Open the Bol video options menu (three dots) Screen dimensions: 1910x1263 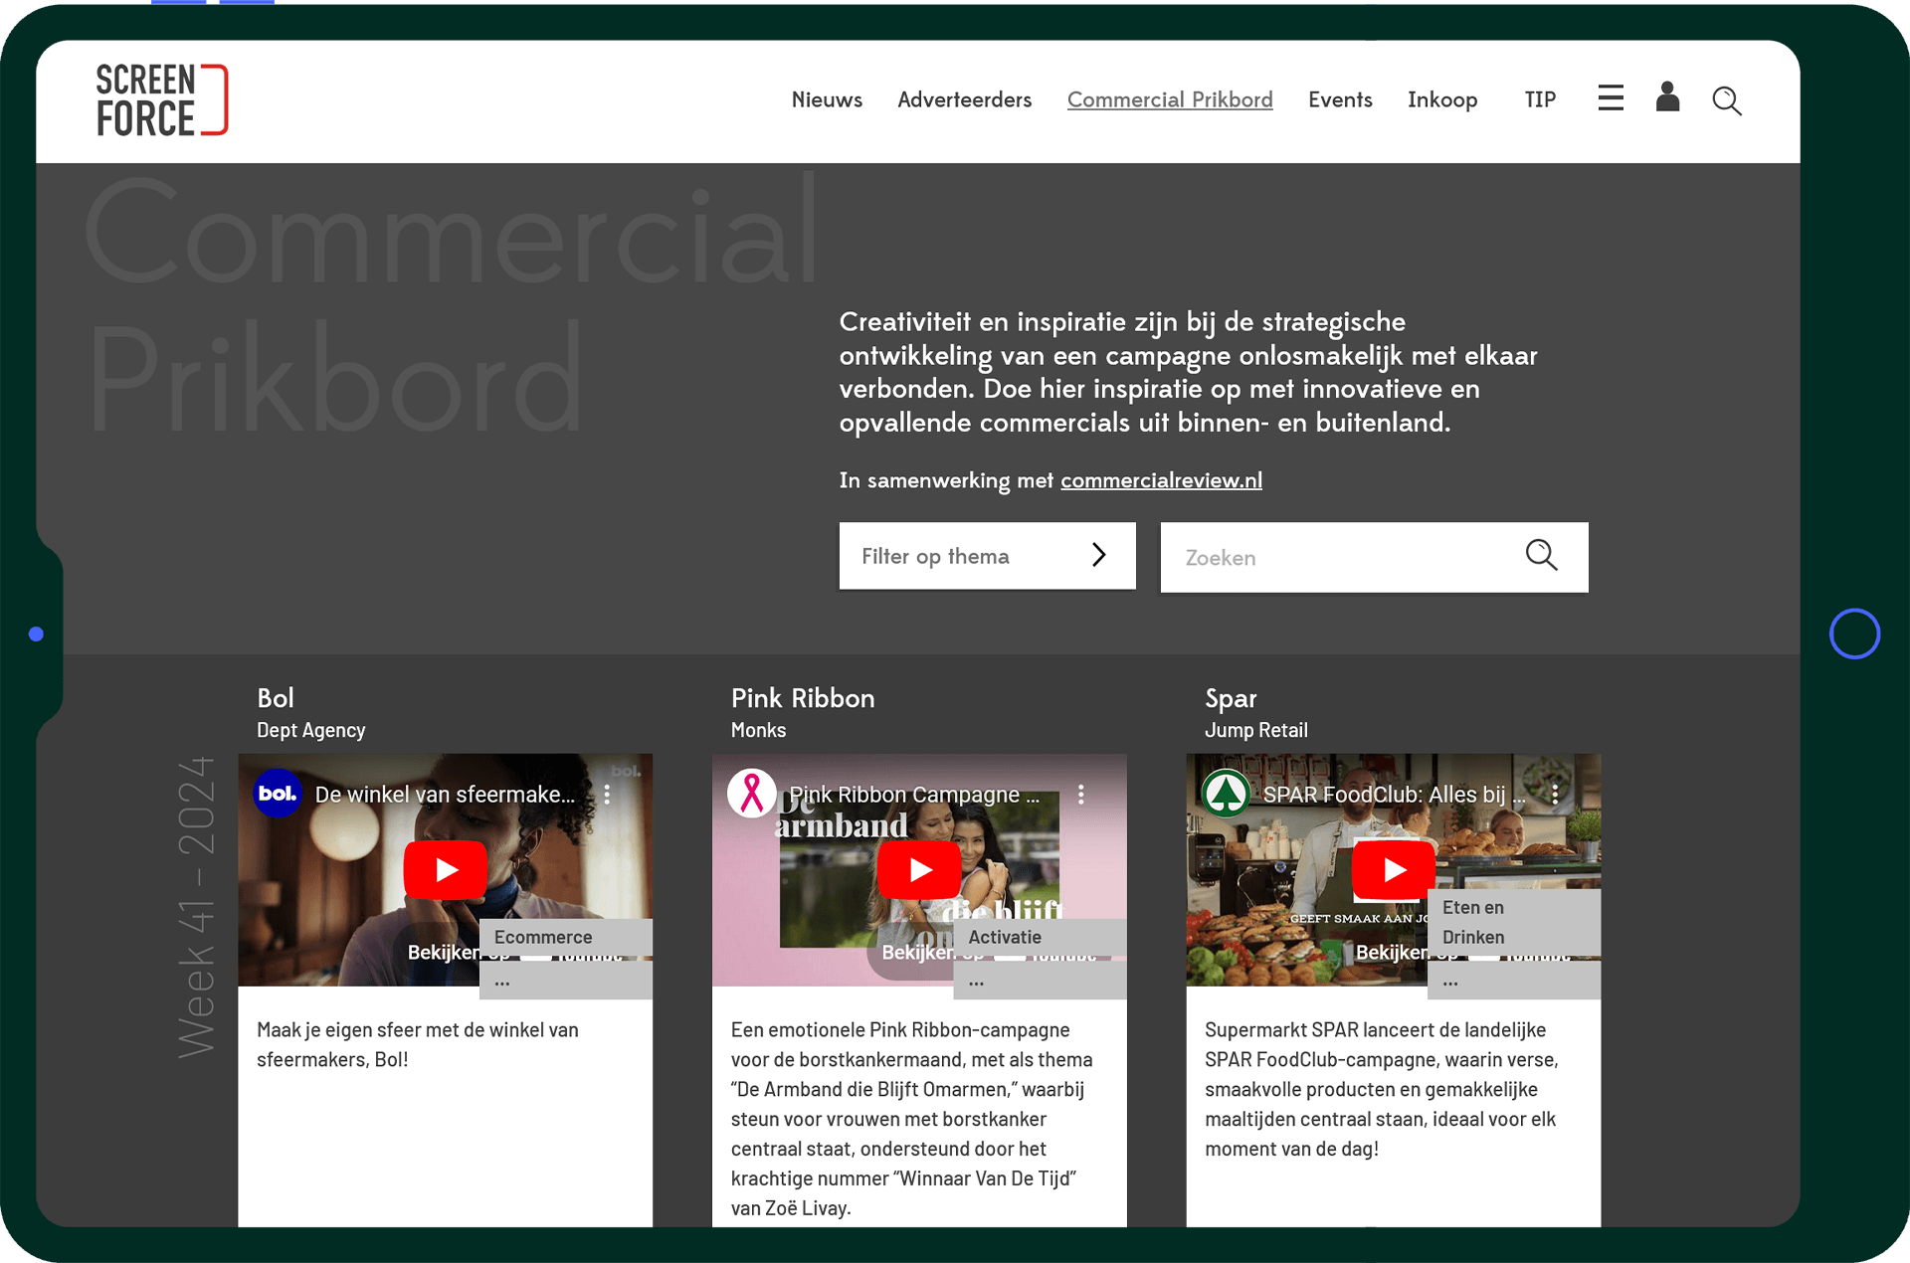coord(607,795)
